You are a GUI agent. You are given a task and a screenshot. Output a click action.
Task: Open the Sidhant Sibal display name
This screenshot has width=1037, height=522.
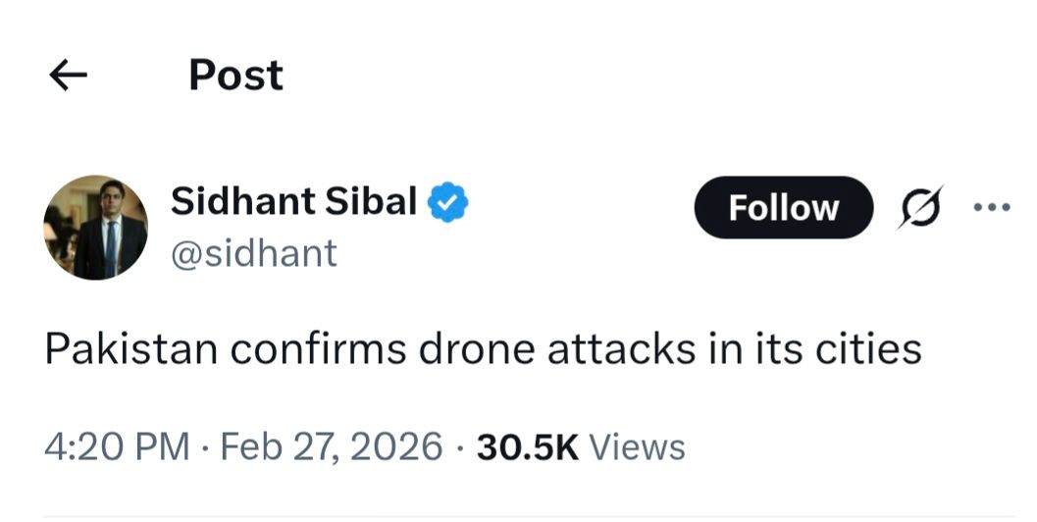[x=293, y=202]
